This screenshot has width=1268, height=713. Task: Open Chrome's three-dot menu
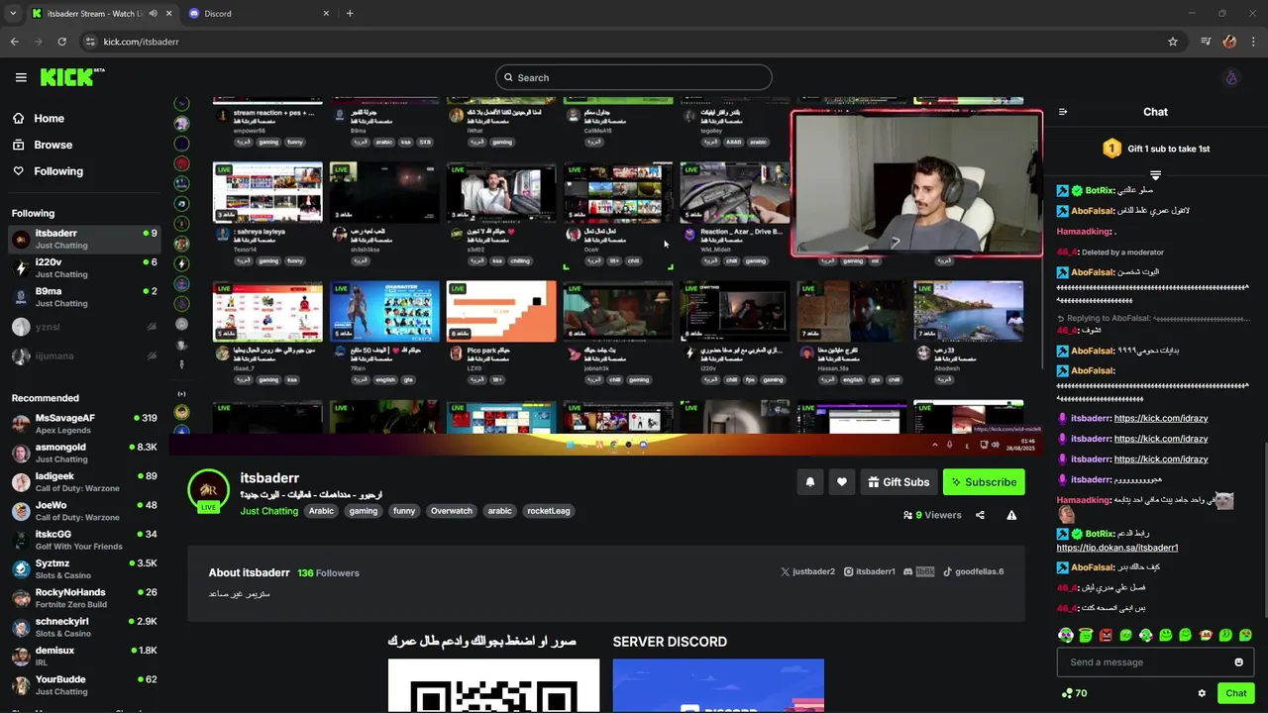pyautogui.click(x=1254, y=42)
